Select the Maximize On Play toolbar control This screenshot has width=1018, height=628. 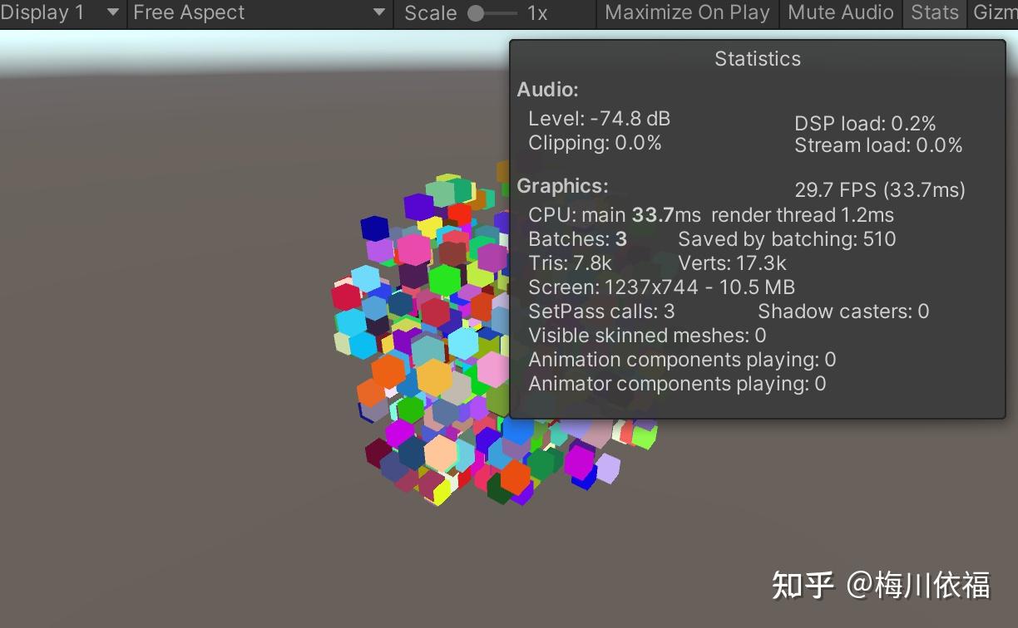coord(686,12)
